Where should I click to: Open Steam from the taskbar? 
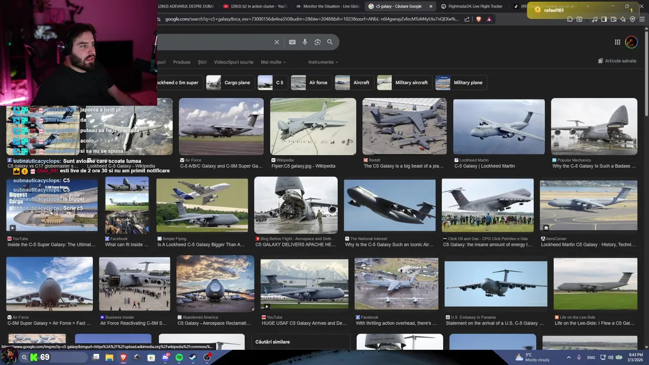tap(193, 357)
